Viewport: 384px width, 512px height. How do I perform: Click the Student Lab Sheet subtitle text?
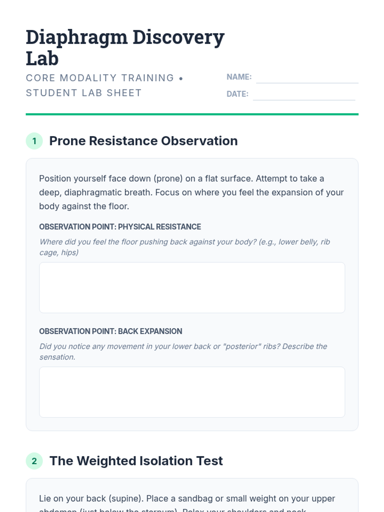pos(84,93)
